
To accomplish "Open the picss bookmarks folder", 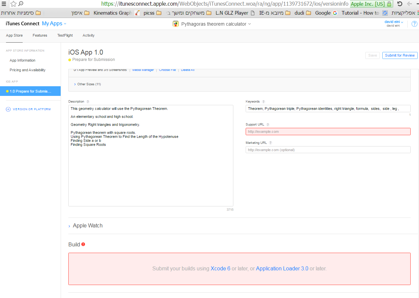I will click(x=153, y=13).
